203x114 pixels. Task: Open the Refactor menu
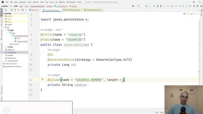[x=36, y=2]
